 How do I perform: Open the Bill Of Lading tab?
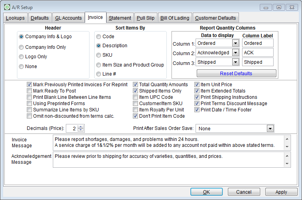tap(175, 18)
